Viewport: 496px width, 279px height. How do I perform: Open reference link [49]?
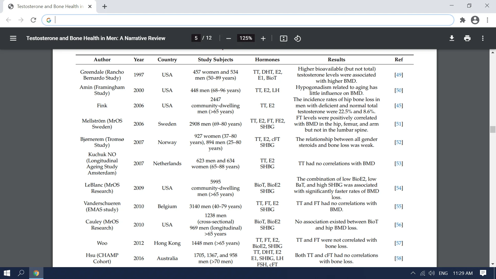pos(399,75)
